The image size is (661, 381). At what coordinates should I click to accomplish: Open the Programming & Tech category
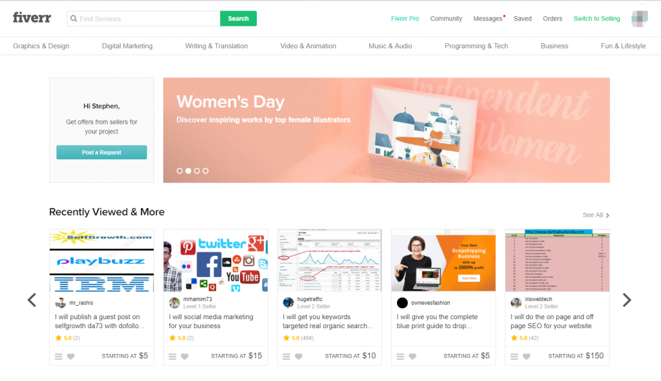coord(476,46)
